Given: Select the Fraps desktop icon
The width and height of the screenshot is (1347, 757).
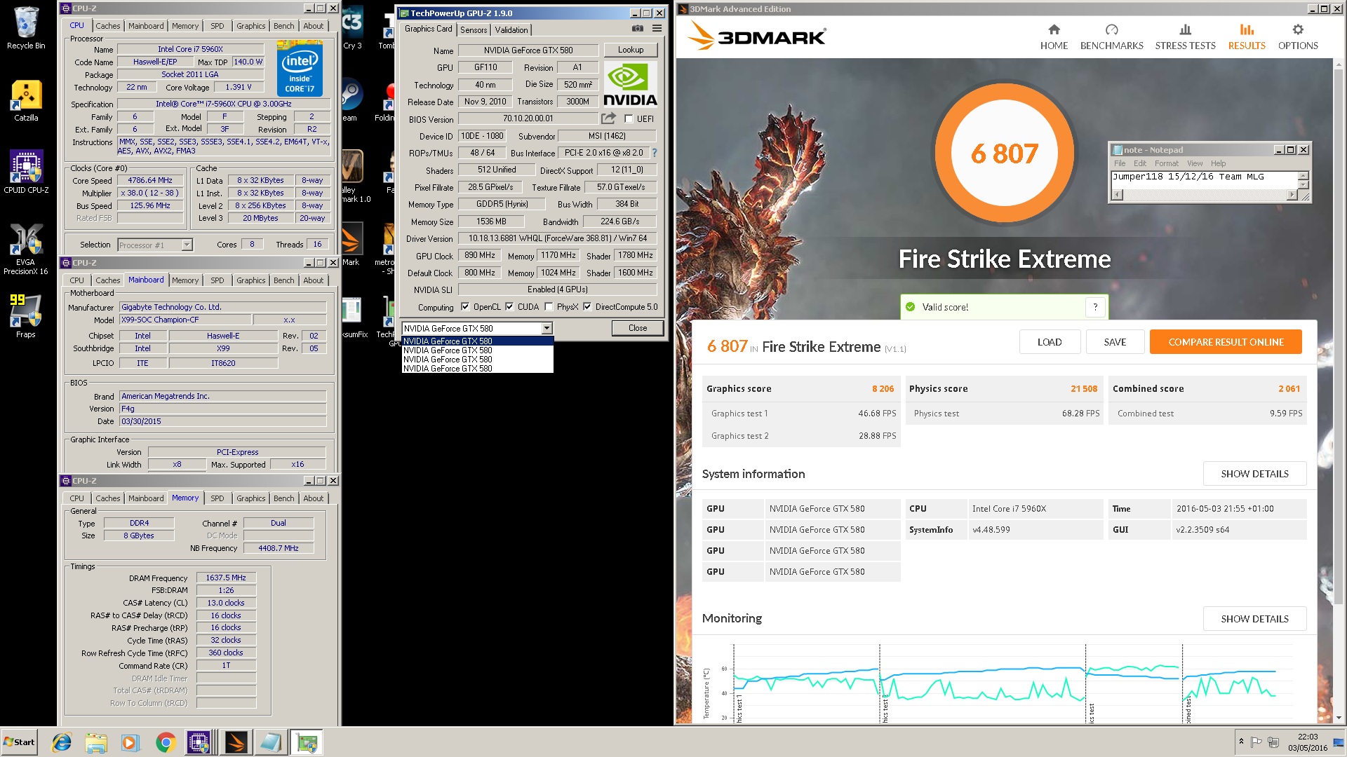Looking at the screenshot, I should coord(26,315).
